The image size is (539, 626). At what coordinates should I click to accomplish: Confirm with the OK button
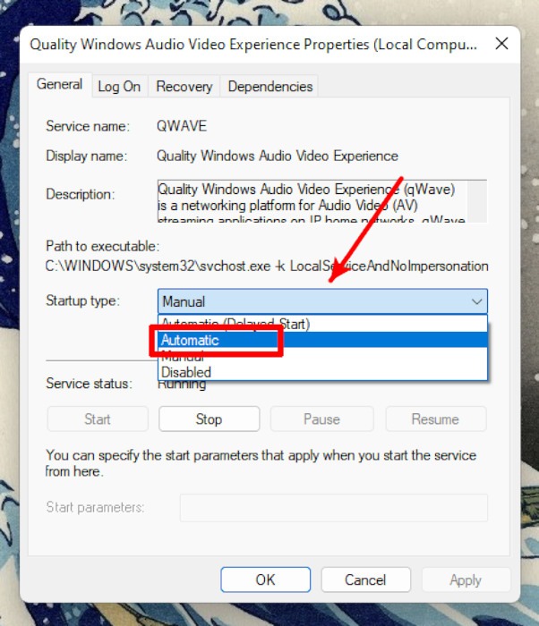pyautogui.click(x=266, y=579)
